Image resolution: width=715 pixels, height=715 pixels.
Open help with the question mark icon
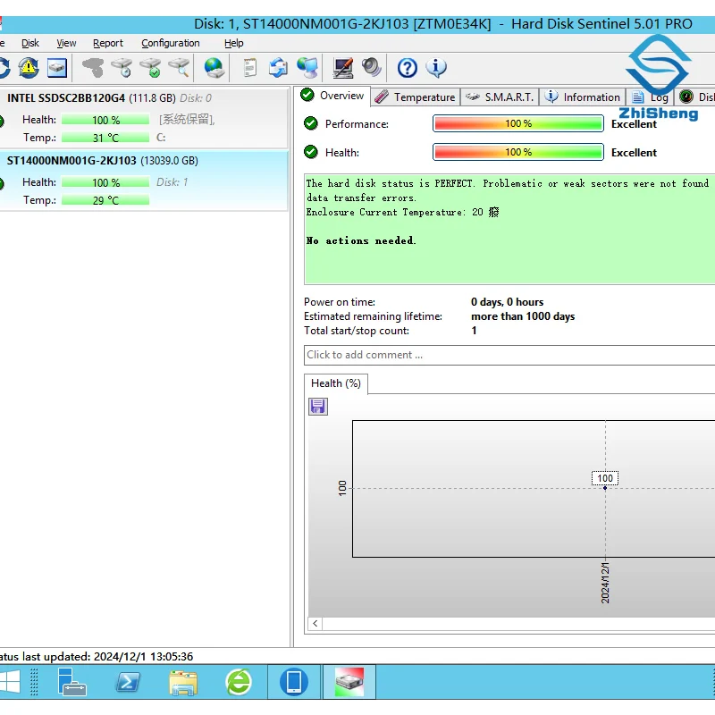coord(408,68)
